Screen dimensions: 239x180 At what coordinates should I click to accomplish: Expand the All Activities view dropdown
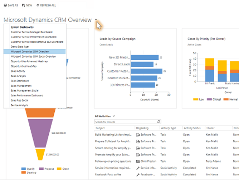click(x=114, y=116)
